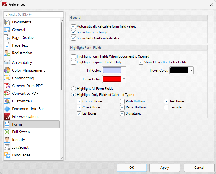The height and width of the screenshot is (174, 216).
Task: Toggle Show Text Overflow Indicator
Action: point(73,38)
